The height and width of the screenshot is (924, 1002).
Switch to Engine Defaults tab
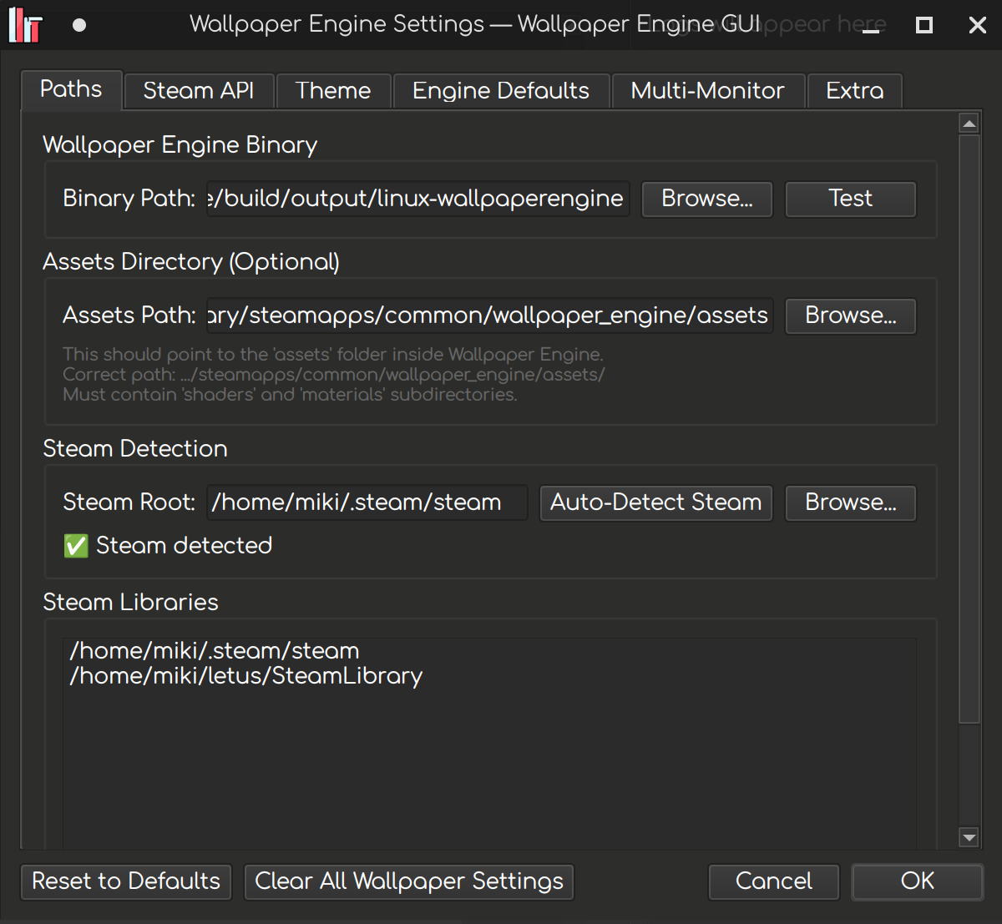click(x=501, y=91)
